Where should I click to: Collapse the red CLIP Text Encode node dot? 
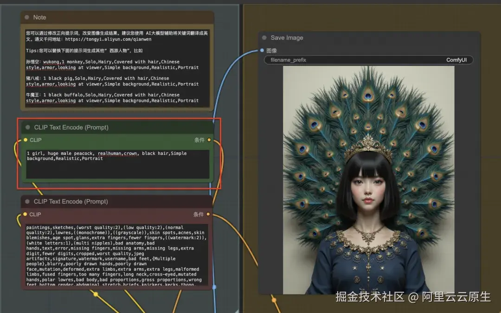27,202
